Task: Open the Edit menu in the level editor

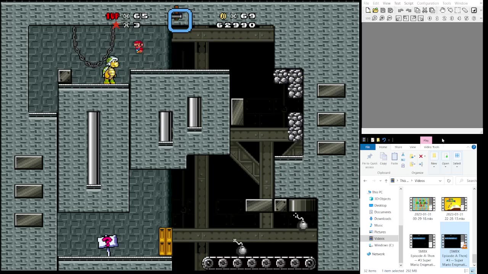Action: [x=376, y=3]
